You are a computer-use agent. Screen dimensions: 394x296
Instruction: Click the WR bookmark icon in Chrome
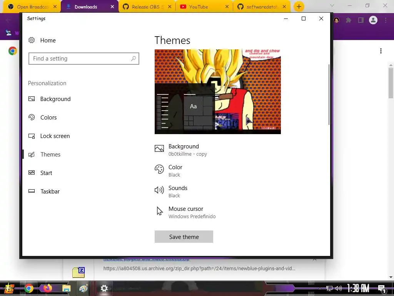8,33
